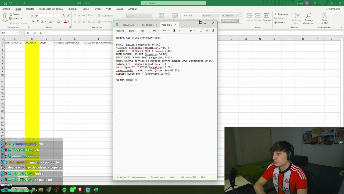Viewport: 344px width, 194px height.
Task: Expand the Portapapeles dialog launcher
Action: (29, 27)
